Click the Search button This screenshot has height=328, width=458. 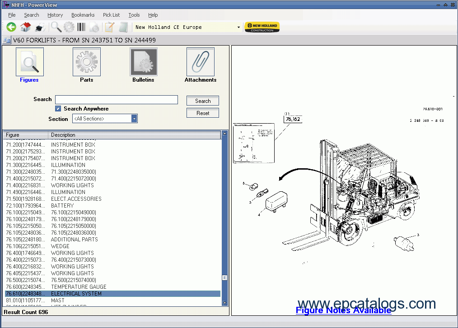[x=203, y=101]
